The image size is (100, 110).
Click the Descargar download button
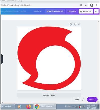pos(86,11)
